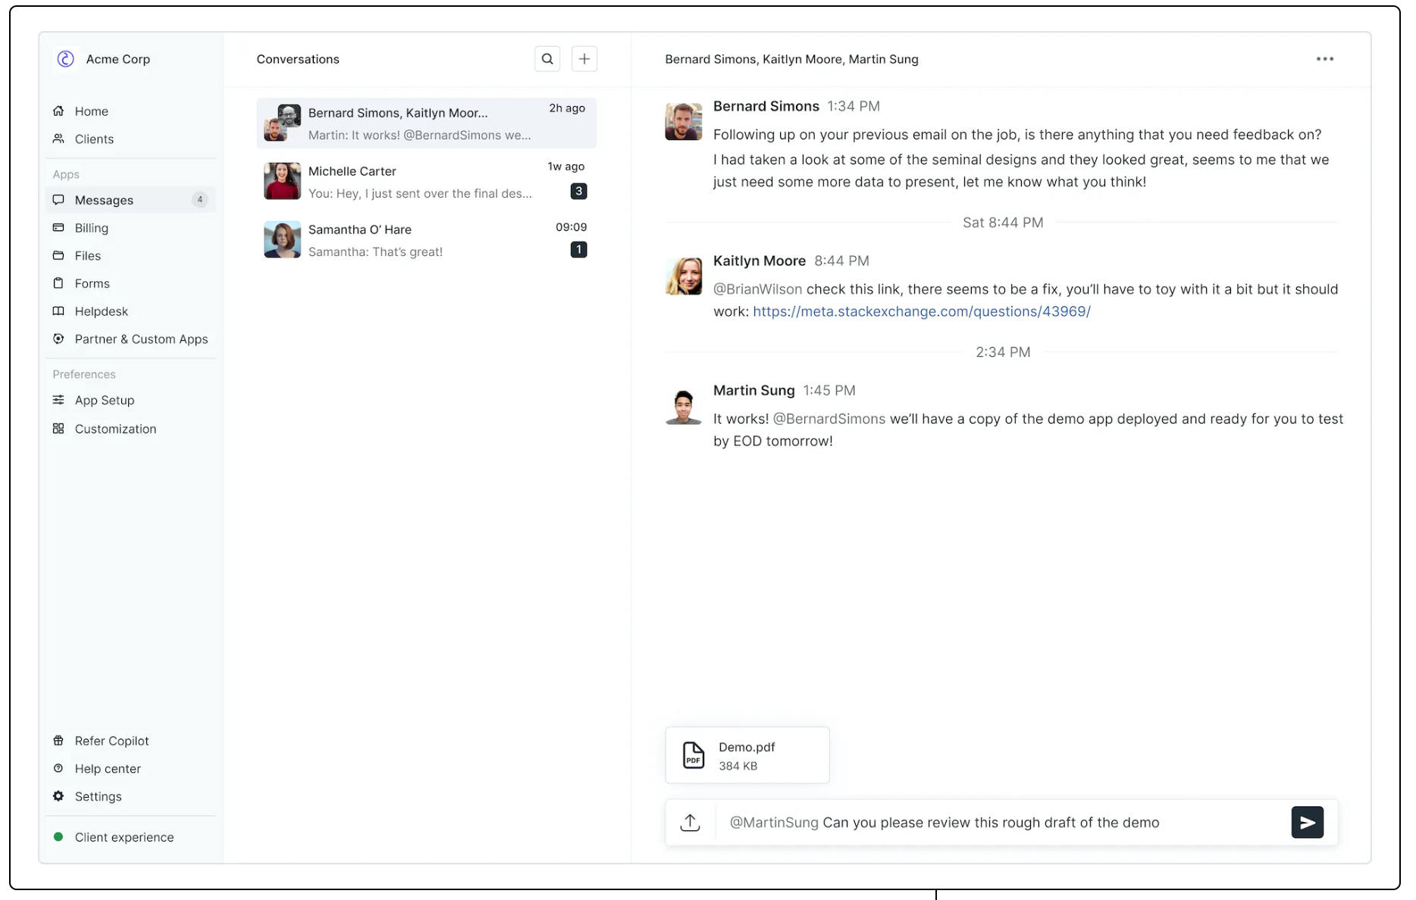Click the conversations search icon
This screenshot has height=900, width=1416.
pos(547,58)
